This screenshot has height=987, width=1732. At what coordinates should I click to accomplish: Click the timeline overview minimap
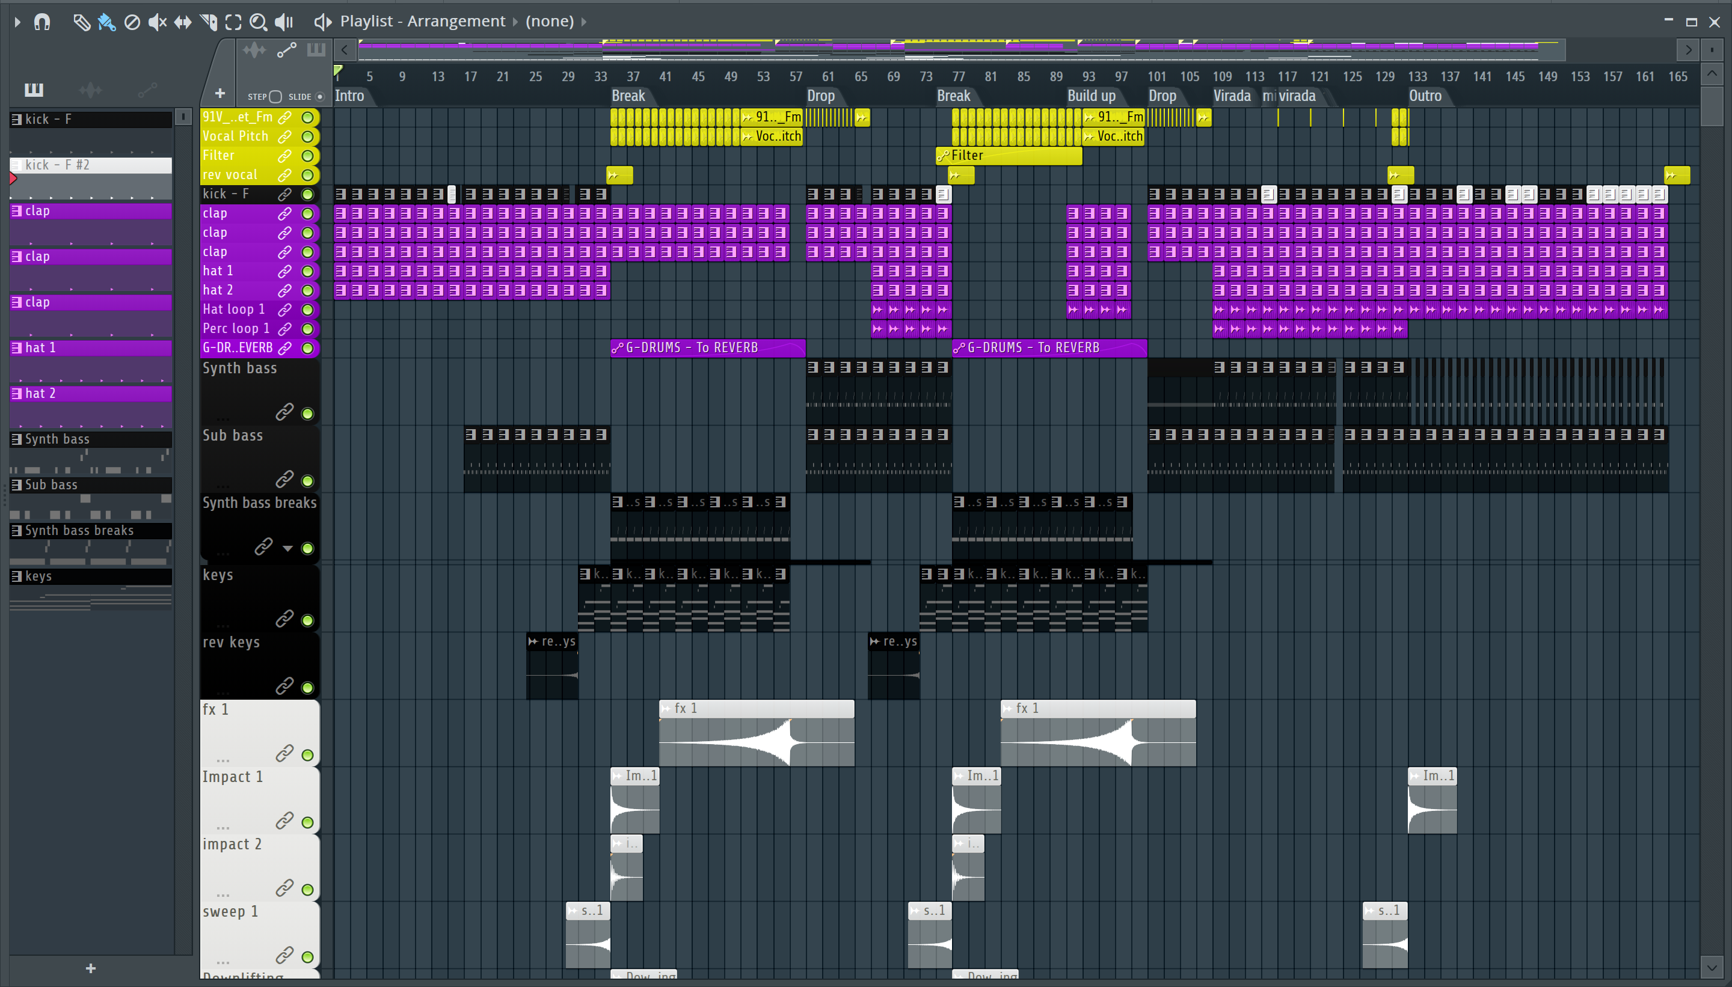click(x=962, y=49)
